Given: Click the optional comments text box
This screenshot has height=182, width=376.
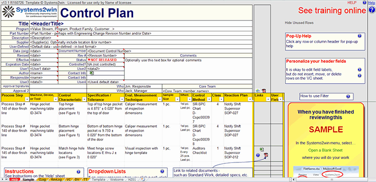Looking at the screenshot, I should (188, 68).
